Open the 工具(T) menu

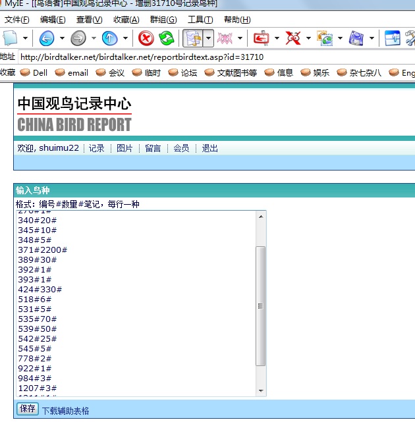(x=200, y=20)
